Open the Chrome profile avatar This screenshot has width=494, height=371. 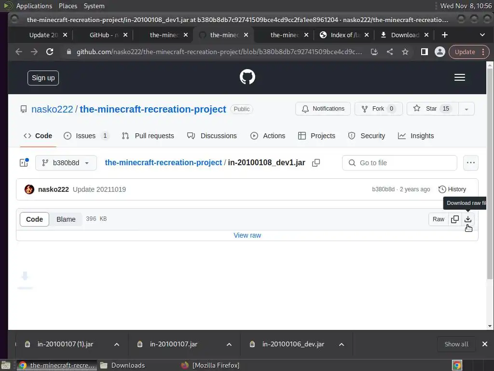click(440, 52)
